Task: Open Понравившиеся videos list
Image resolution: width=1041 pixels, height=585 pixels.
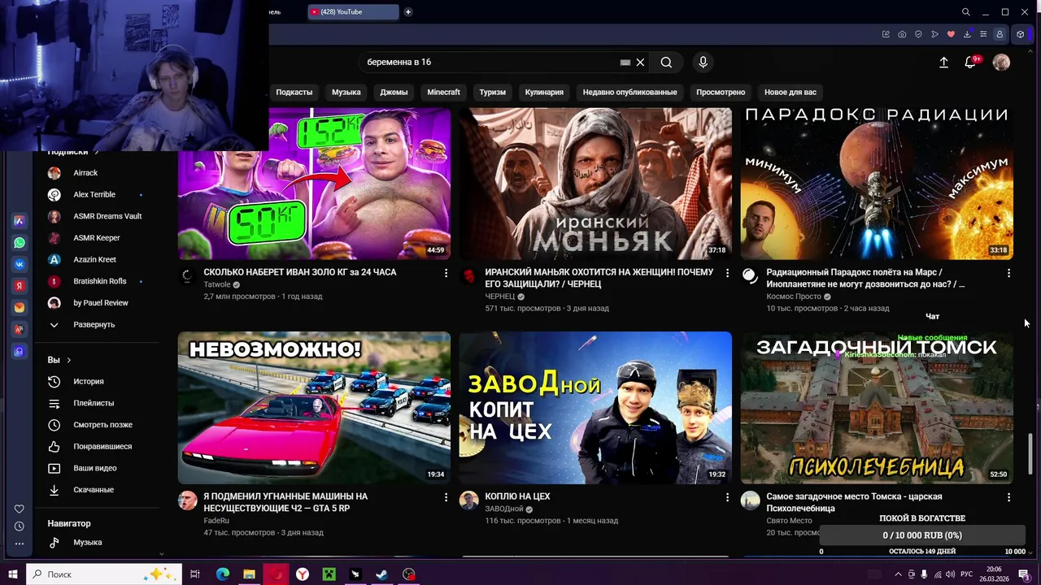Action: pos(102,446)
